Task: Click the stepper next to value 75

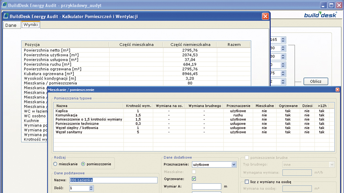Action: (283, 73)
